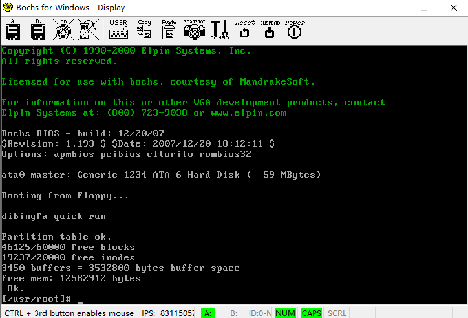Click the 'Booting from Floppy...' line
The width and height of the screenshot is (468, 318).
click(x=65, y=196)
